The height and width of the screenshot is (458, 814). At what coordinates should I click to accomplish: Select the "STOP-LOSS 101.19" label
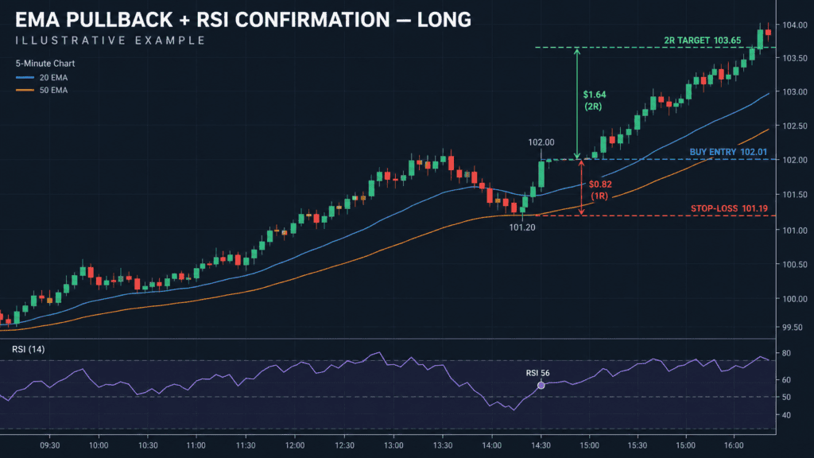tap(729, 208)
